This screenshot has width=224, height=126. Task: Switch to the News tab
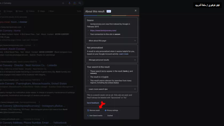[19, 11]
